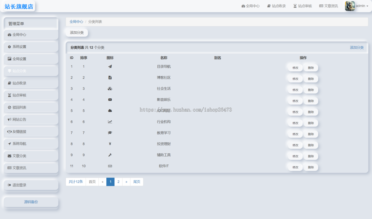Click the admin avatar picture
This screenshot has width=372, height=219.
350,6
